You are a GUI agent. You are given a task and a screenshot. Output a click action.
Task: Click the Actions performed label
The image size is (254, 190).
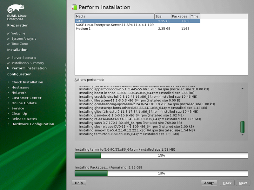89,80
